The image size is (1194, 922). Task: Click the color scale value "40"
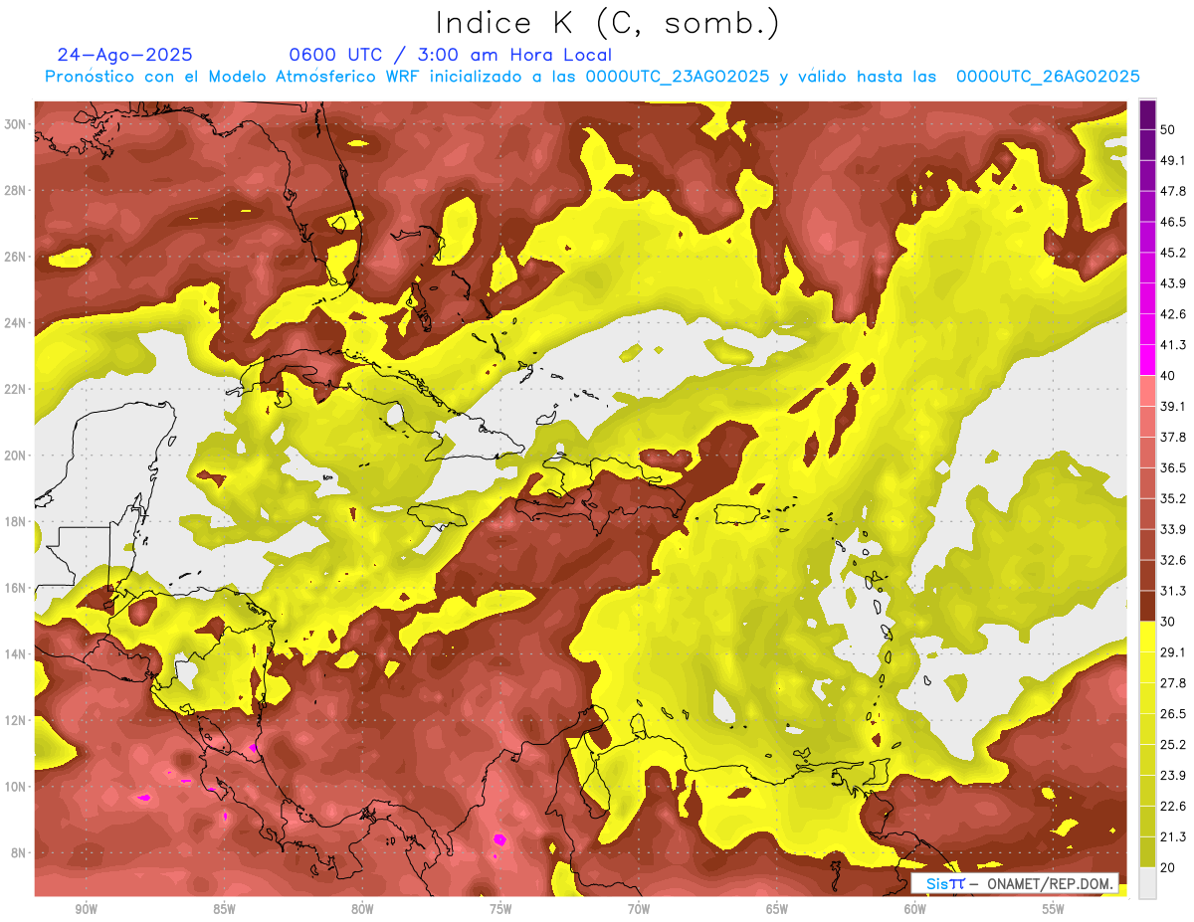(1168, 376)
